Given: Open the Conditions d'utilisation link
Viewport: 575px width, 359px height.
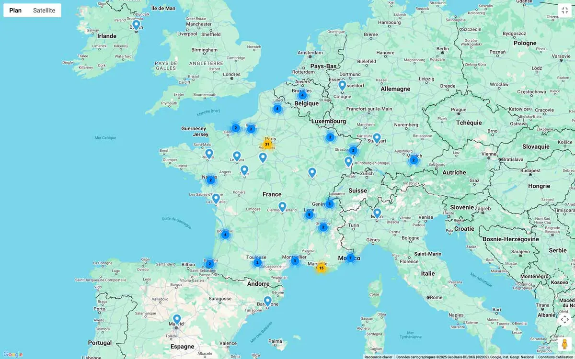Looking at the screenshot, I should [x=555, y=357].
